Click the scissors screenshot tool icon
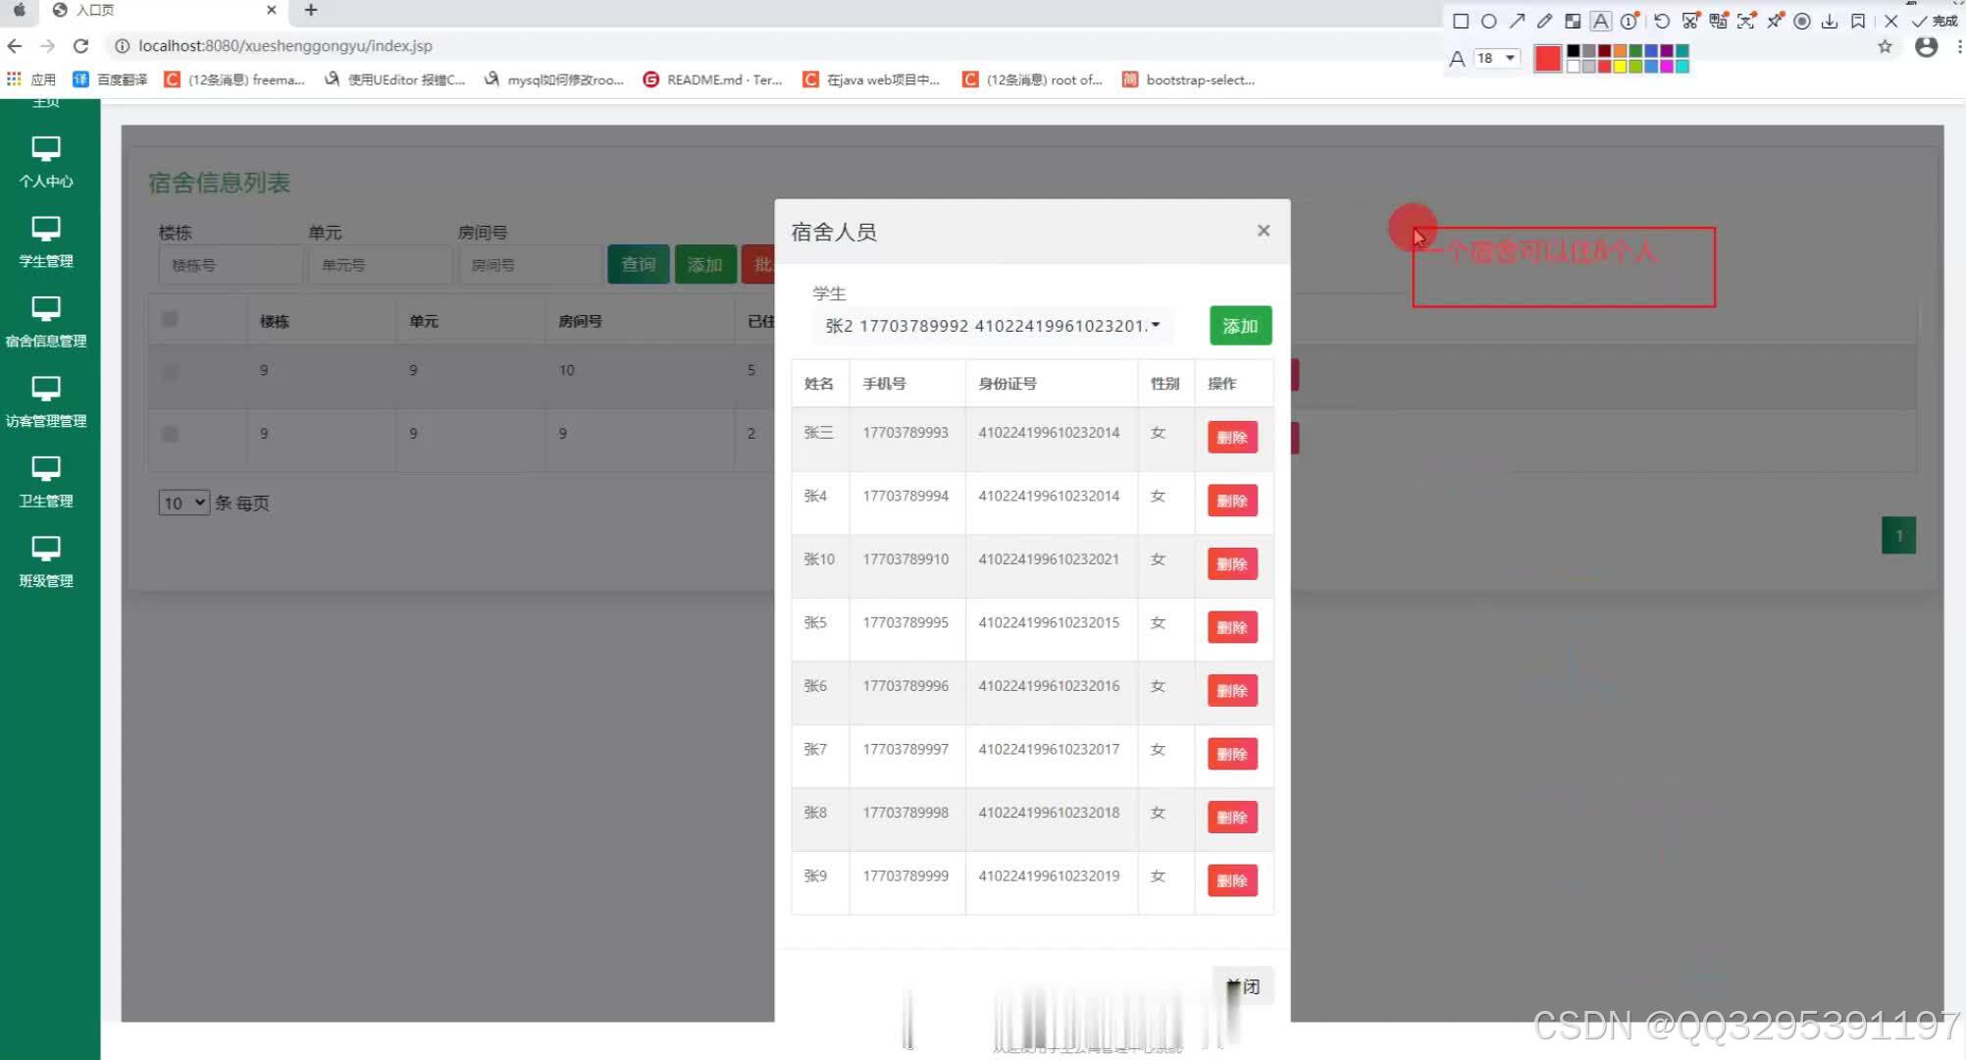Screen dimensions: 1966x1060 (x=1689, y=21)
